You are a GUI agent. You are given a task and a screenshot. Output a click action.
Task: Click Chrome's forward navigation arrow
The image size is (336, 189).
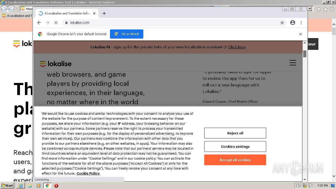point(48,23)
